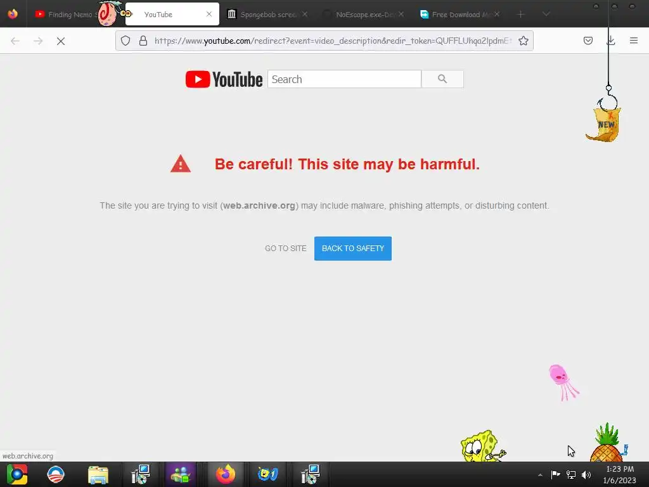
Task: Open Firefox application menu
Action: click(x=634, y=41)
